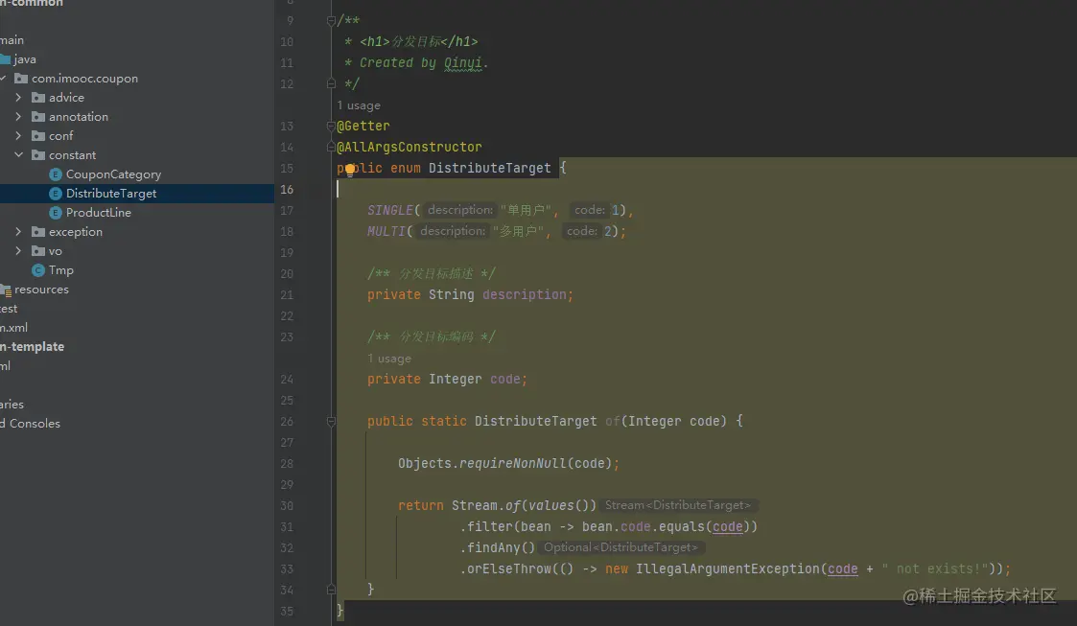This screenshot has height=626, width=1077.
Task: Click the conf folder icon
Action: click(x=38, y=136)
